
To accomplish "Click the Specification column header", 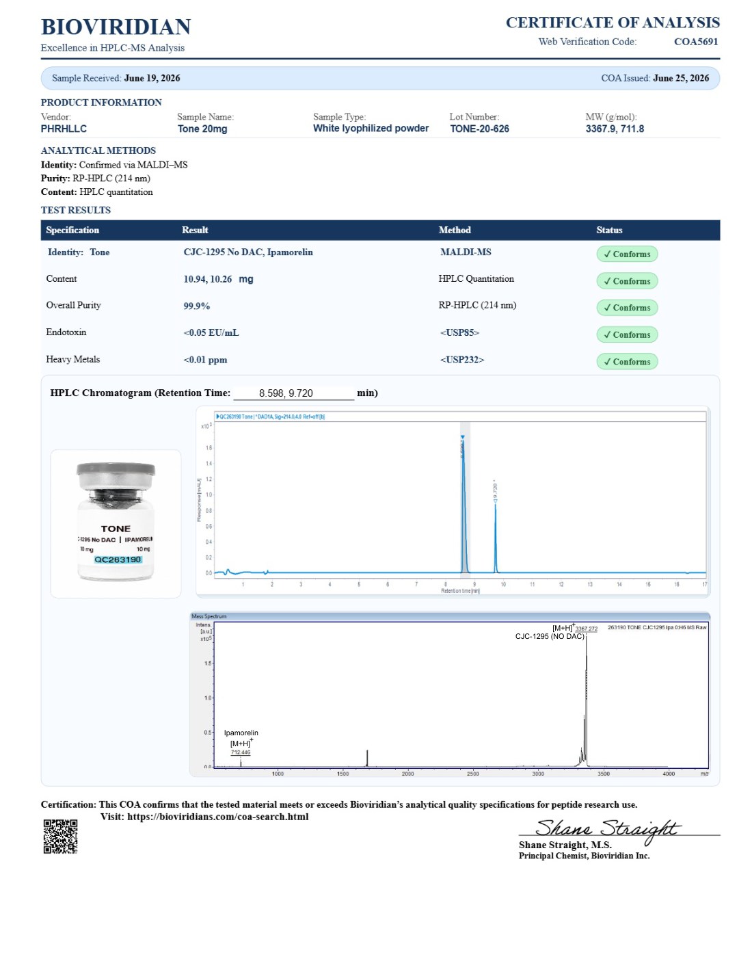I will (x=72, y=231).
